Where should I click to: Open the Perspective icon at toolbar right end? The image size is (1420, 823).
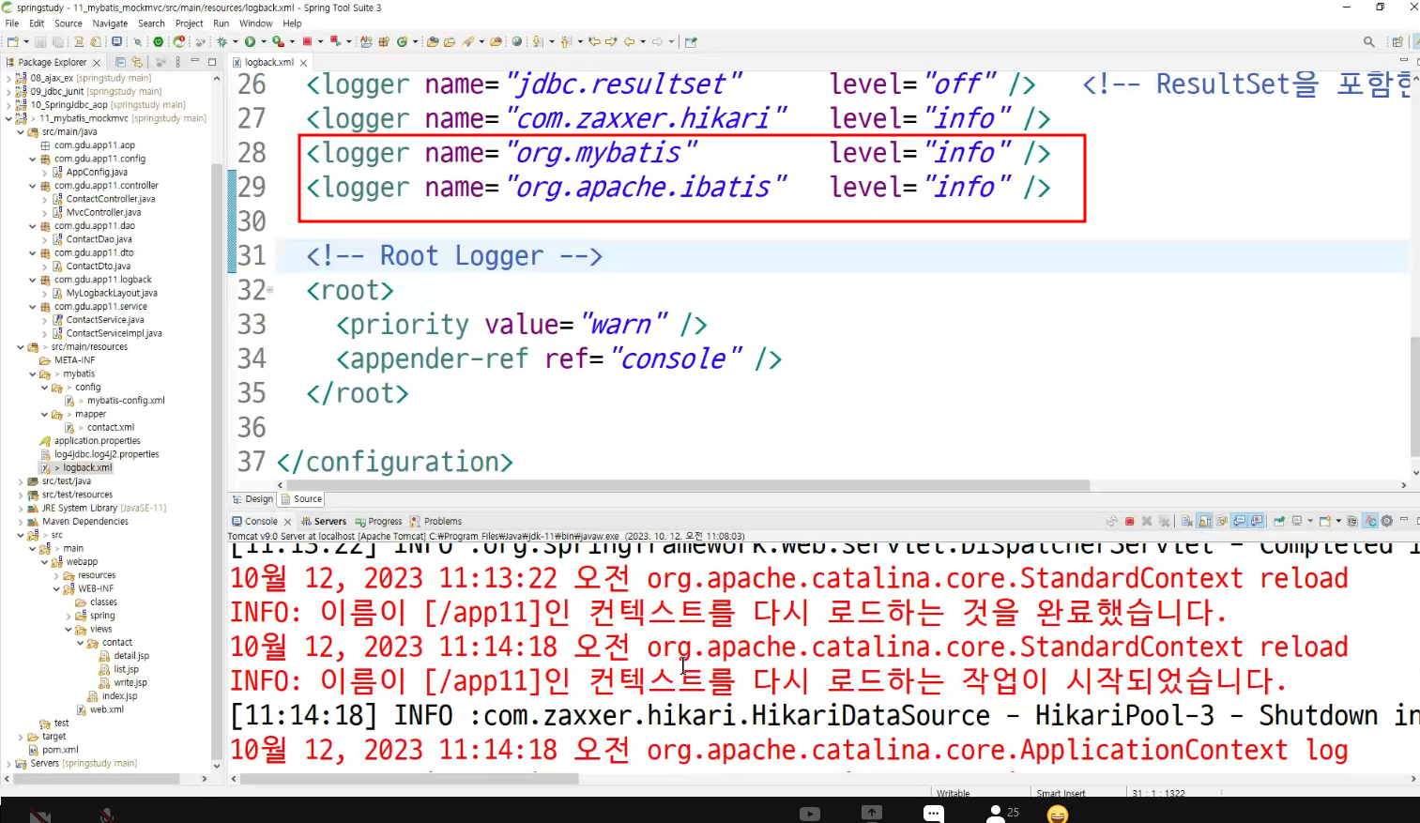[x=1397, y=41]
